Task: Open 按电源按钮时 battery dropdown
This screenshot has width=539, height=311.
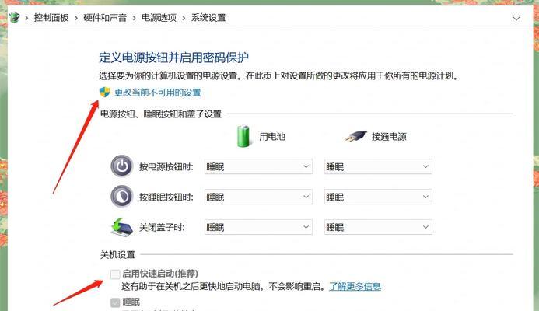Action: [x=258, y=166]
